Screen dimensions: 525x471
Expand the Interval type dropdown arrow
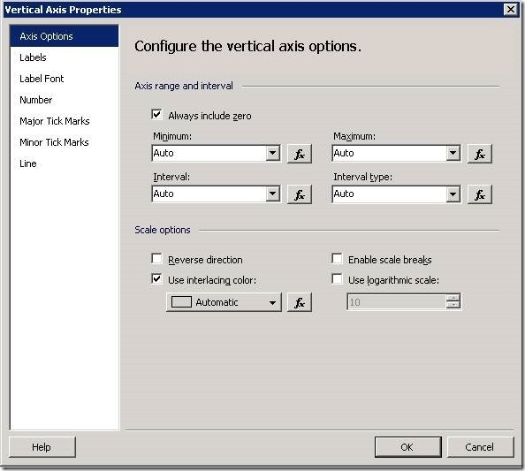[453, 194]
